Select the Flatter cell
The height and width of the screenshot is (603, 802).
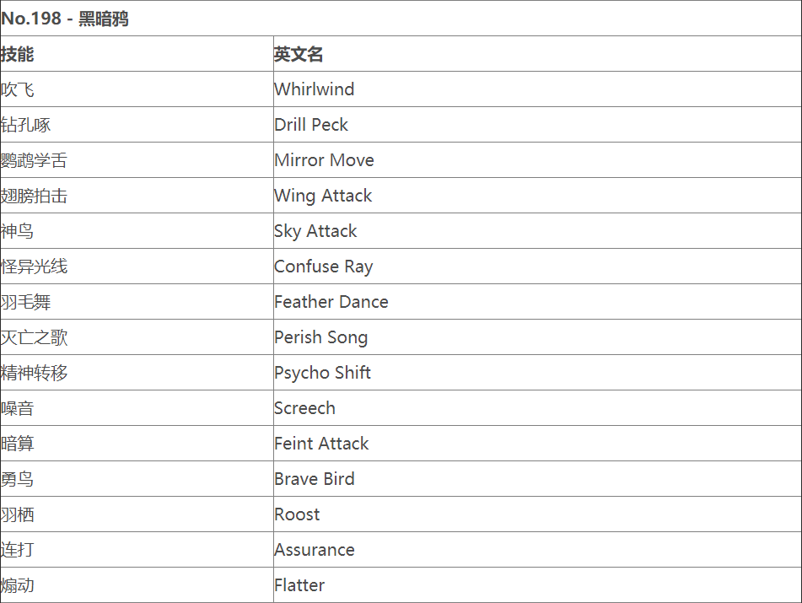click(299, 585)
